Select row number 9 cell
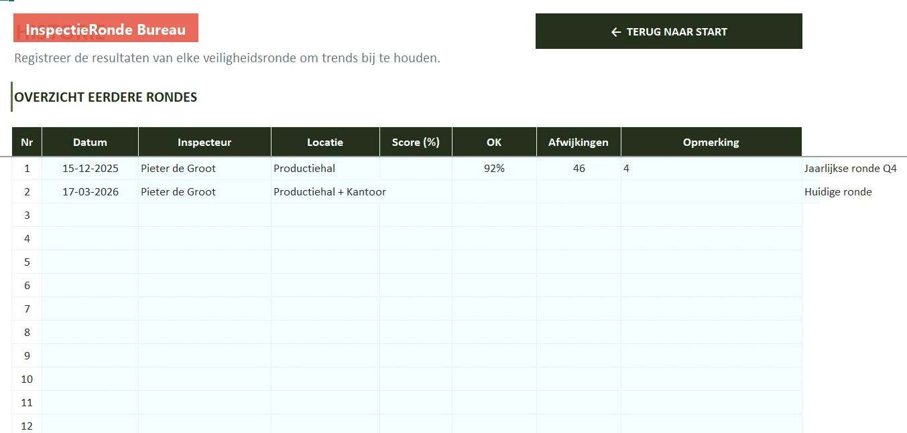This screenshot has width=907, height=433. point(27,356)
